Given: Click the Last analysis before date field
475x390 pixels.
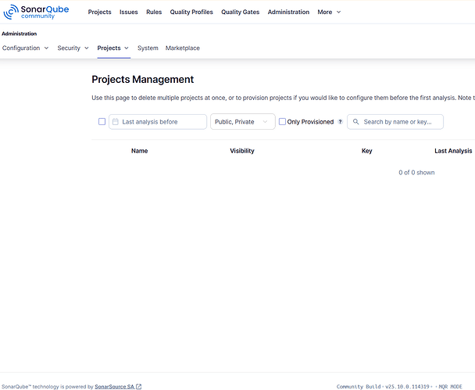Looking at the screenshot, I should pos(158,122).
